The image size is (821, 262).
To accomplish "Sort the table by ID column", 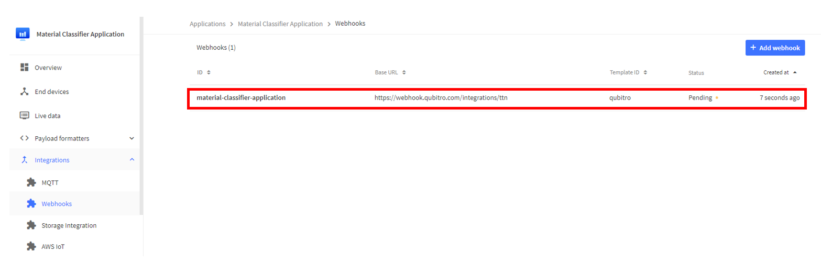I will pyautogui.click(x=204, y=72).
